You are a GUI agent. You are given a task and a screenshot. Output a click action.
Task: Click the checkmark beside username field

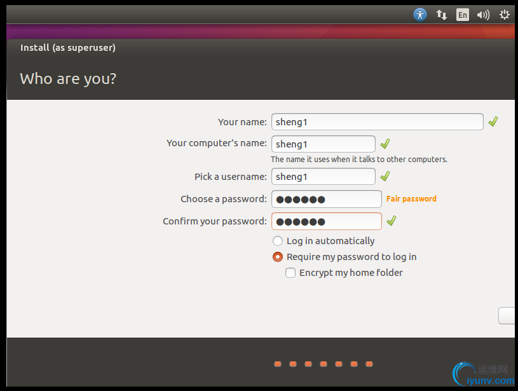point(385,176)
